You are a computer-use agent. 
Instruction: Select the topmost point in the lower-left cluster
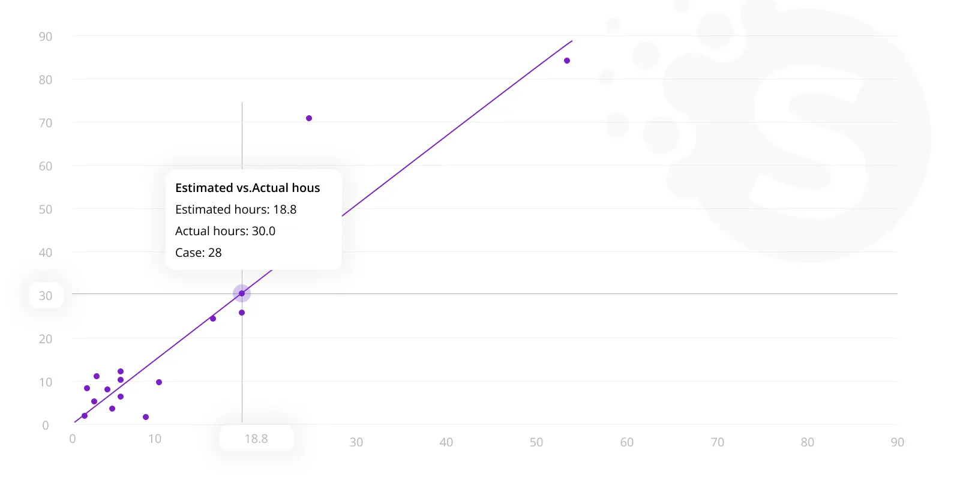121,371
